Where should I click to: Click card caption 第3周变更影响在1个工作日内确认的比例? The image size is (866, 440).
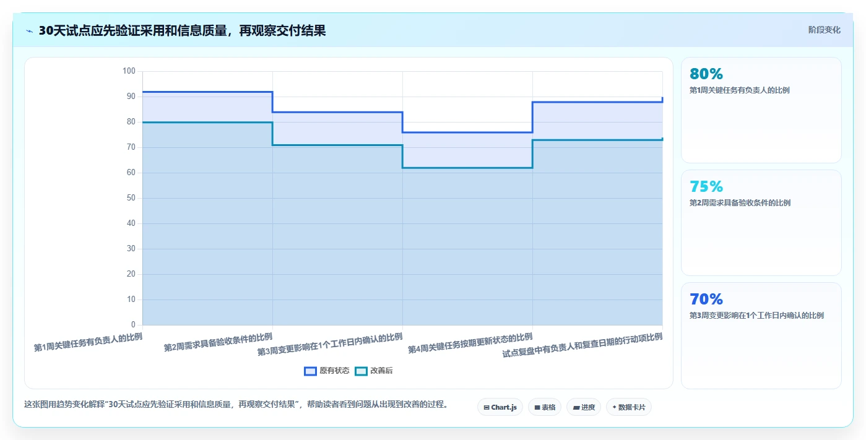756,316
